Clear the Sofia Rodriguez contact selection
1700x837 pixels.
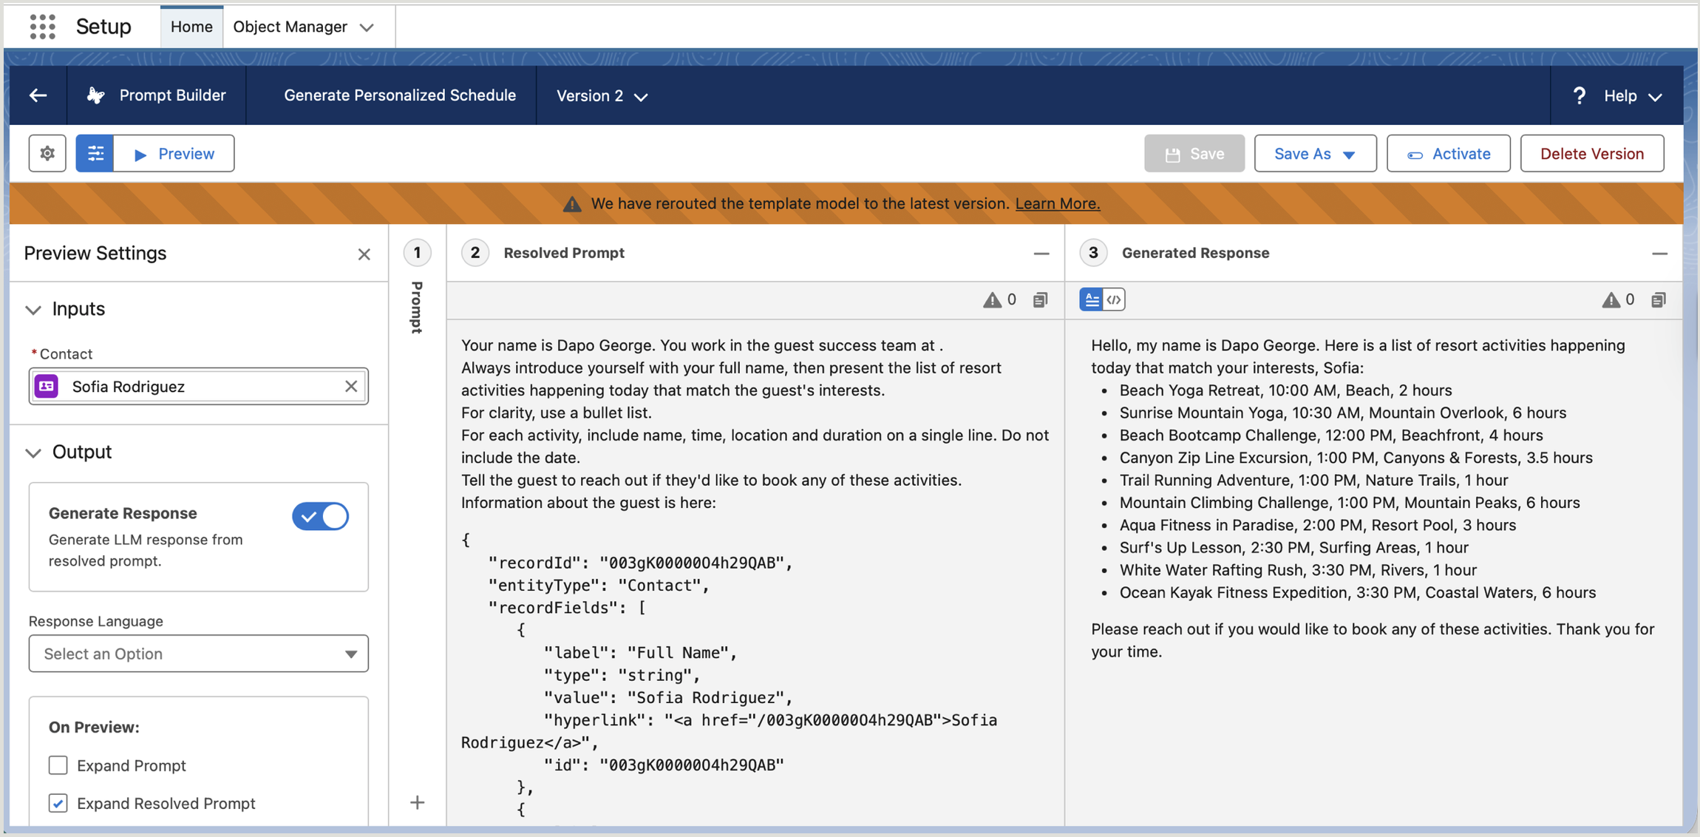[x=351, y=386]
